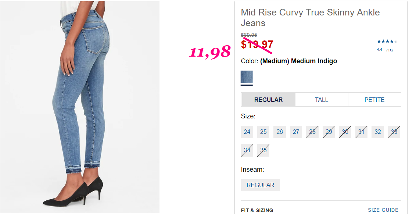Switch to the PETITE fit tab

[374, 100]
